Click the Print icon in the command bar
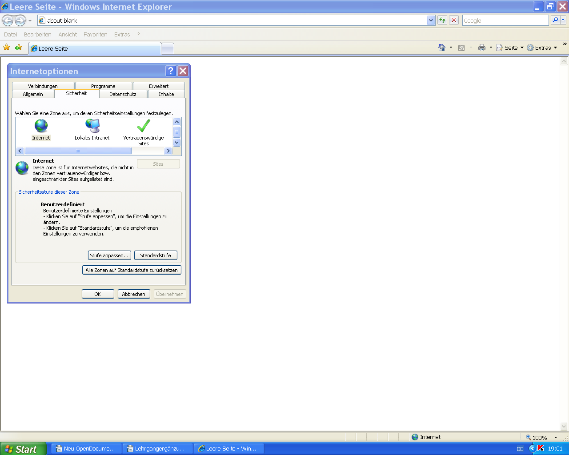Image resolution: width=569 pixels, height=455 pixels. 482,48
